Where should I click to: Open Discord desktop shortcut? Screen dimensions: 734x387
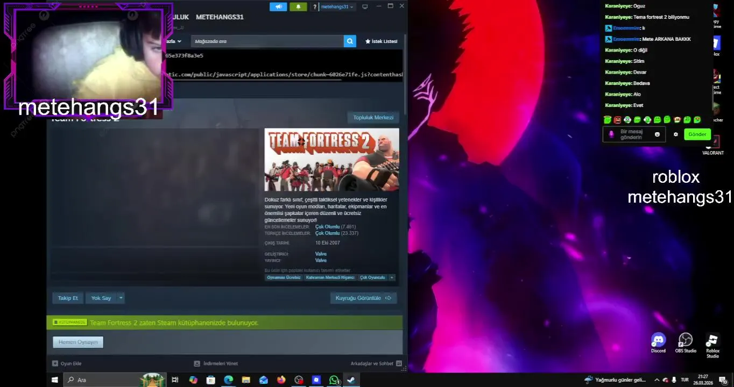click(658, 343)
